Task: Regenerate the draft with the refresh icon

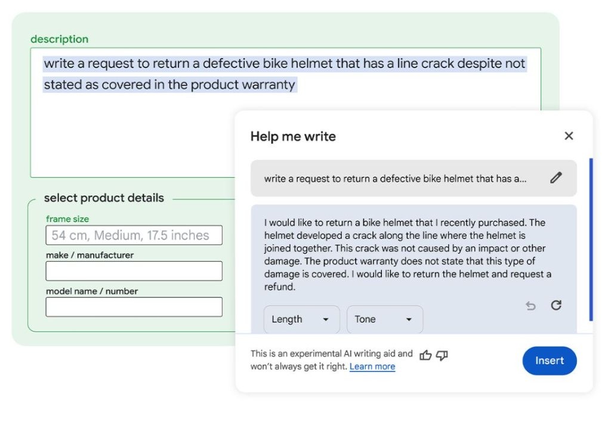Action: tap(556, 305)
